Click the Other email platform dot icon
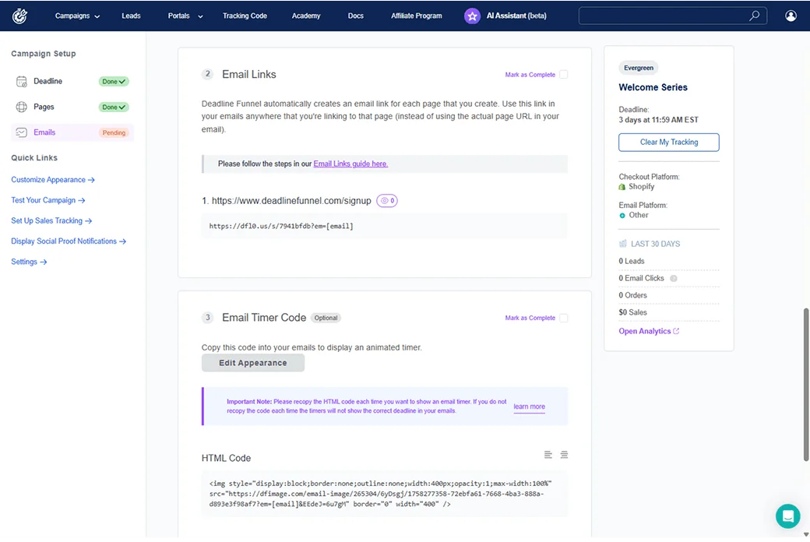Screen dimensions: 810x542 [x=622, y=216]
